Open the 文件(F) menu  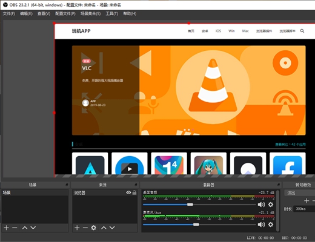coord(9,13)
